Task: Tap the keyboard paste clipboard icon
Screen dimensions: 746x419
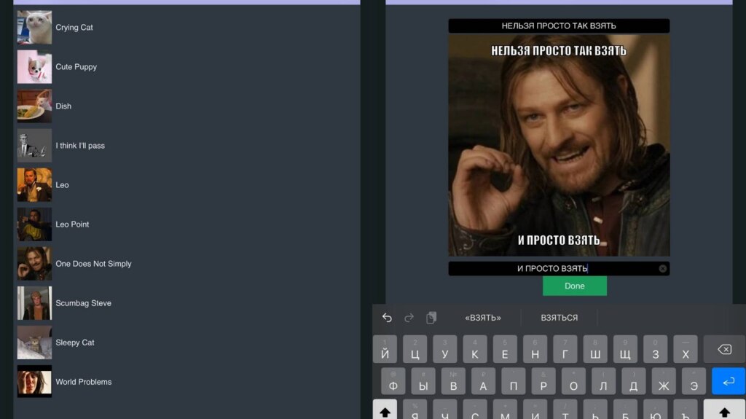Action: (x=431, y=318)
